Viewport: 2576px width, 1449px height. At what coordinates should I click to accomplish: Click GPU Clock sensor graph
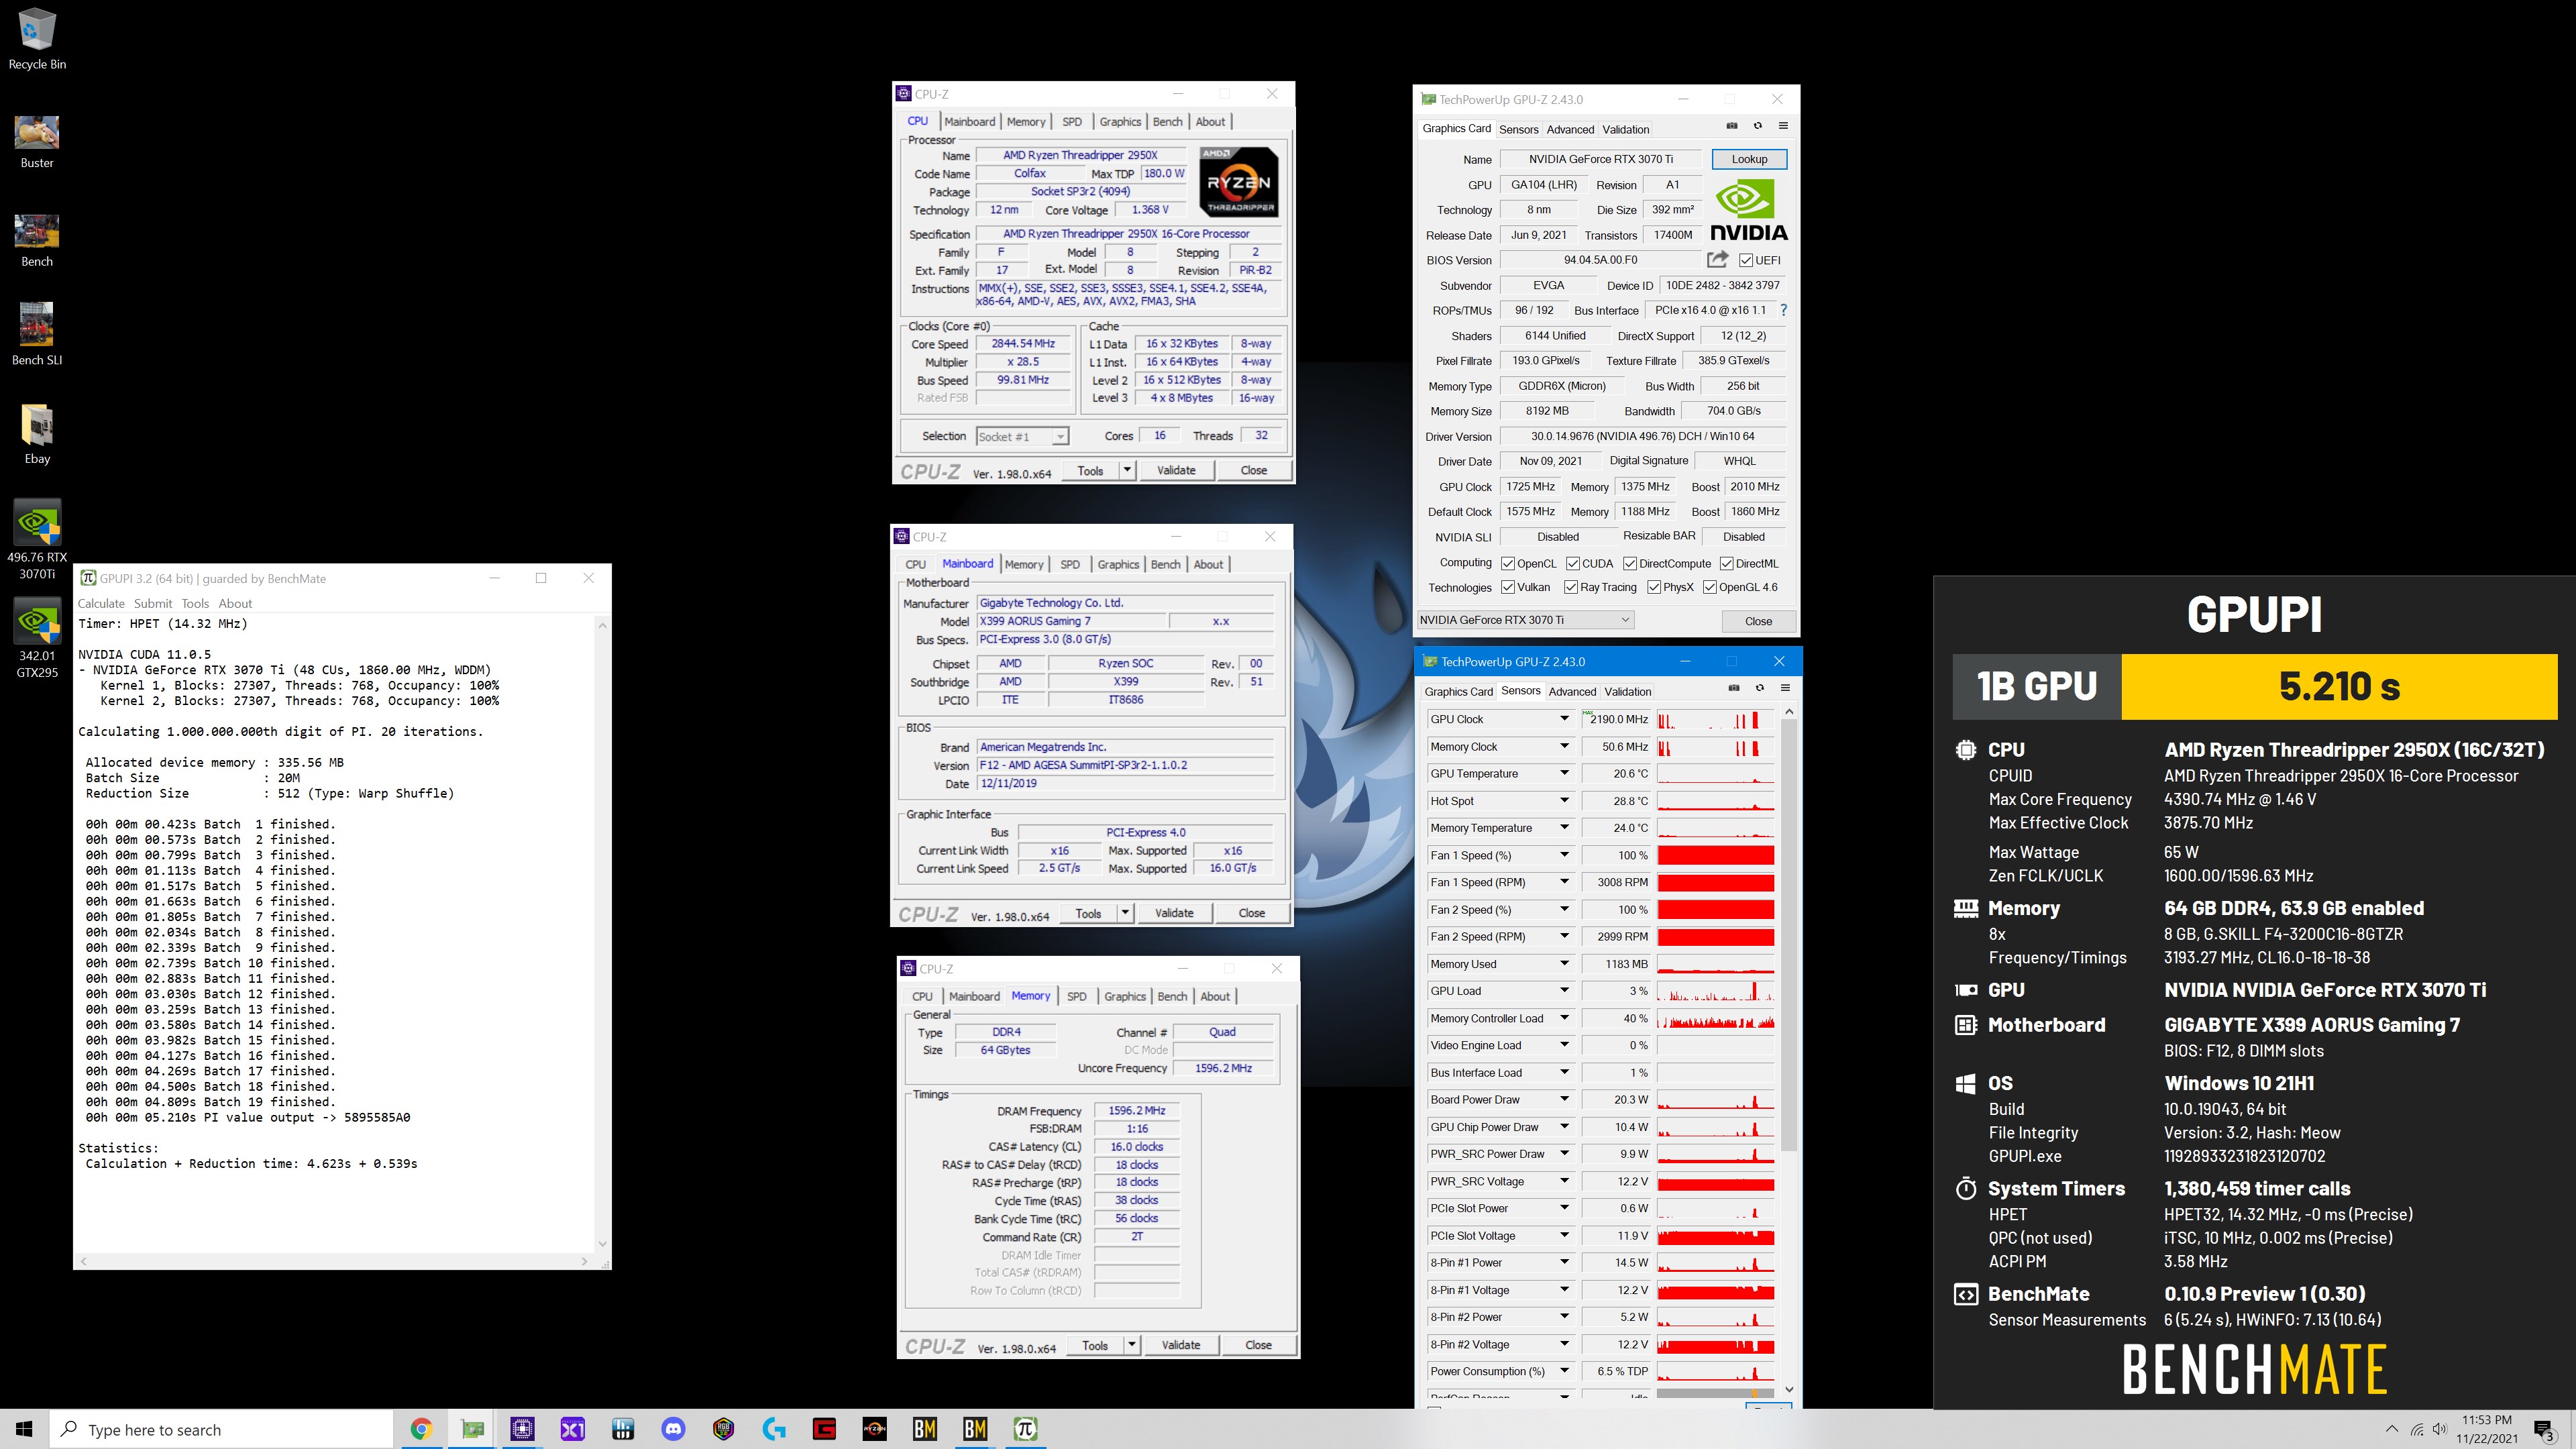pos(1716,719)
